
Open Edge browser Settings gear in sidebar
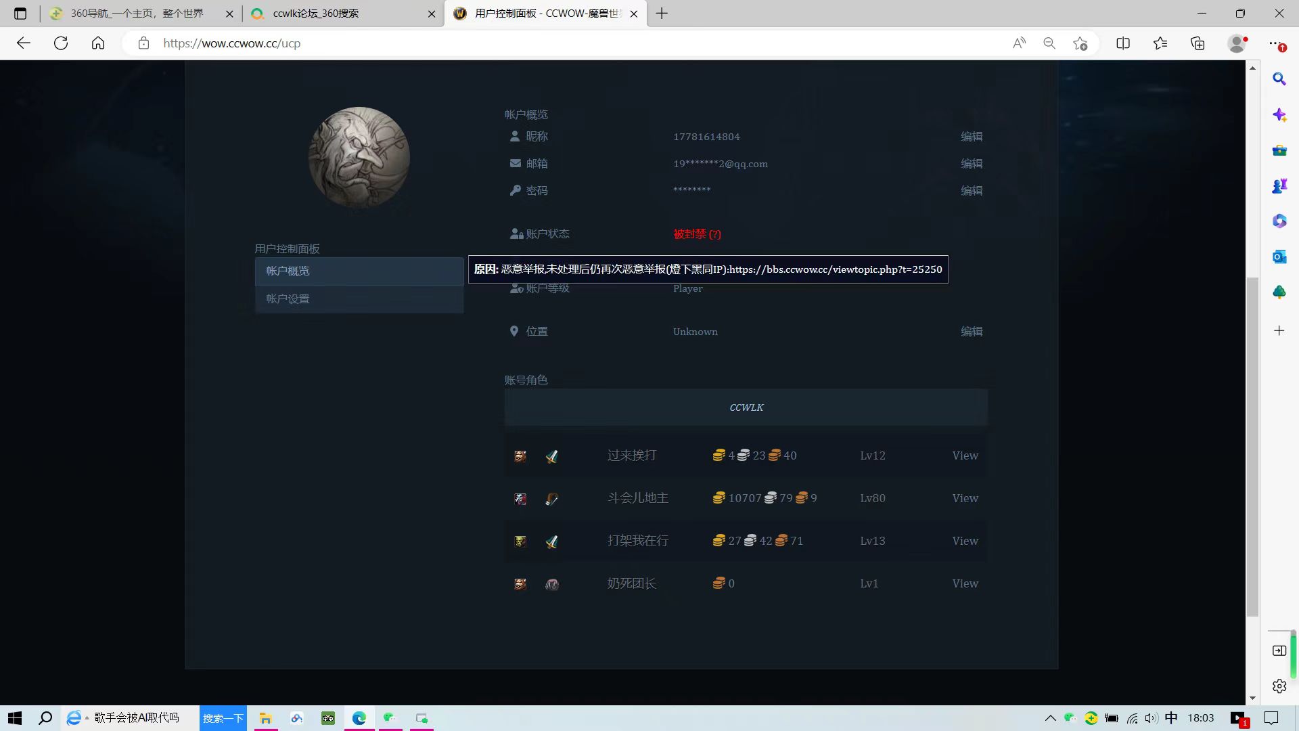pos(1279,686)
